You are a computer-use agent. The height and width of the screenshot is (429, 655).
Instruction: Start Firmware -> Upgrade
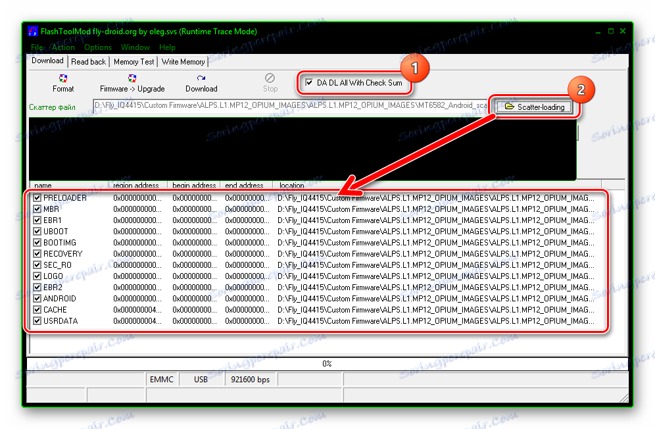point(132,83)
